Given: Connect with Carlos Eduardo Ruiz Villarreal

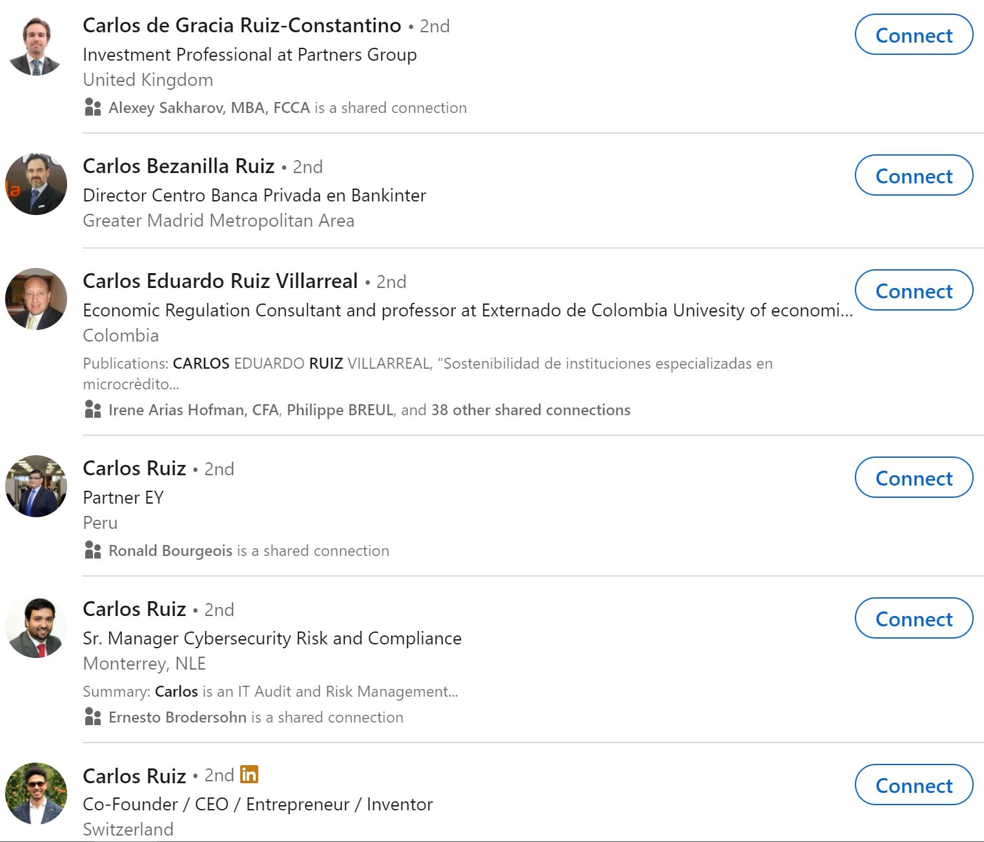Looking at the screenshot, I should [x=914, y=291].
